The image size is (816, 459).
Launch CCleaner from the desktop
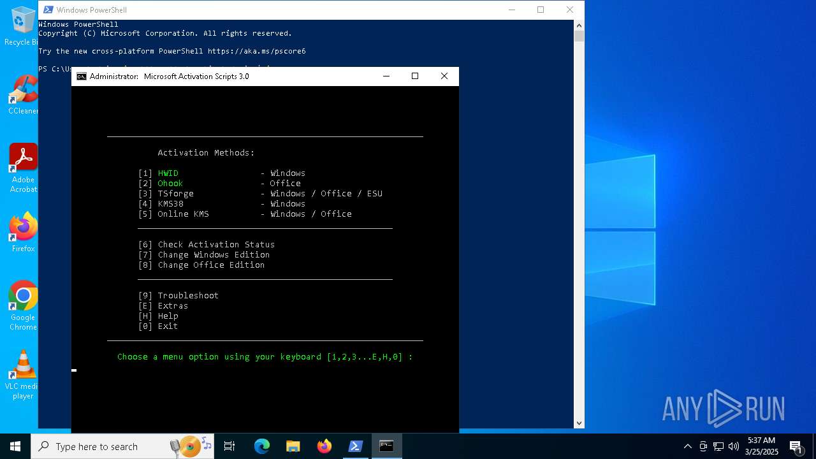[x=23, y=95]
